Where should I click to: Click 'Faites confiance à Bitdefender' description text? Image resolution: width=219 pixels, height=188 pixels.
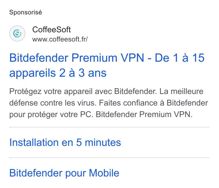pos(154,103)
